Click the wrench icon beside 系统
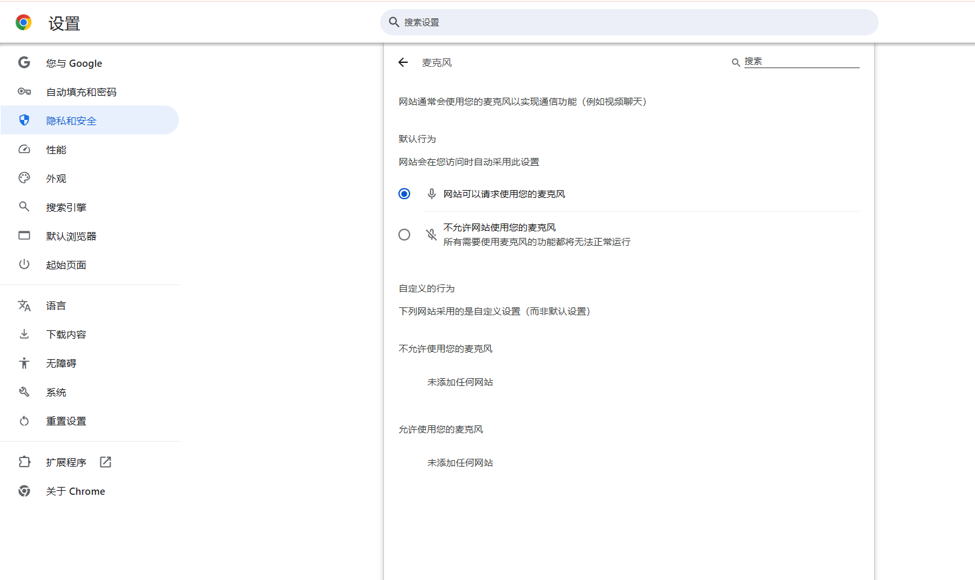This screenshot has width=975, height=580. pyautogui.click(x=24, y=392)
